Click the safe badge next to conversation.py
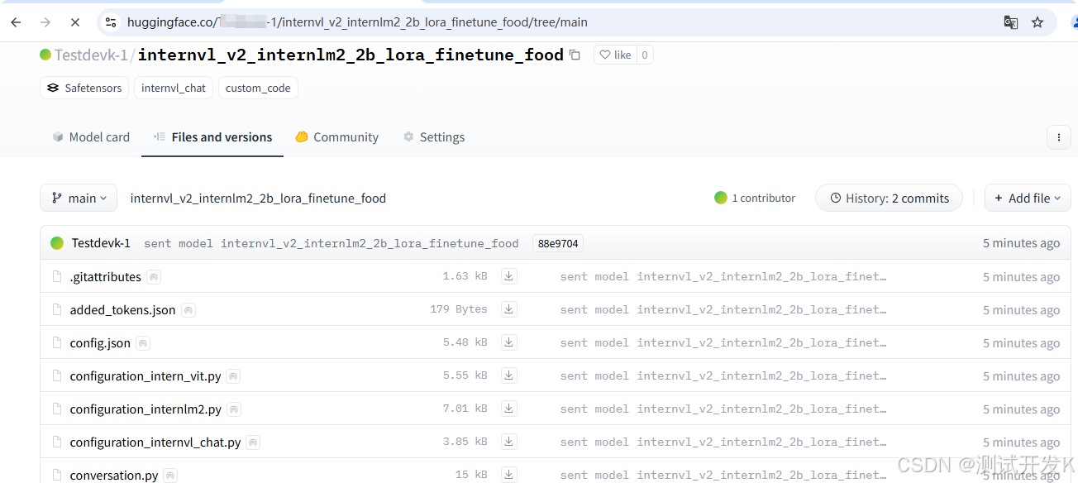Screen dimensions: 1078x483 pyautogui.click(x=170, y=476)
